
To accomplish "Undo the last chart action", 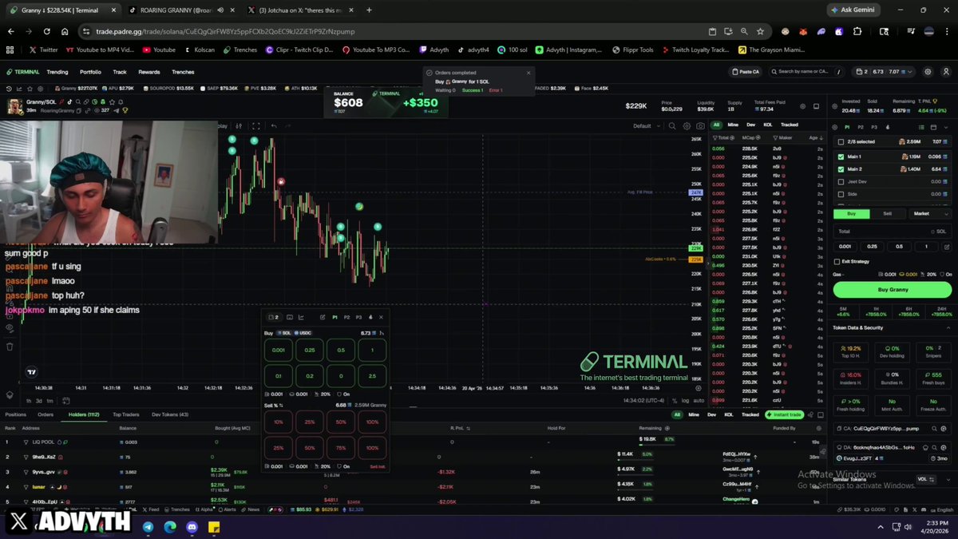I will 274,125.
